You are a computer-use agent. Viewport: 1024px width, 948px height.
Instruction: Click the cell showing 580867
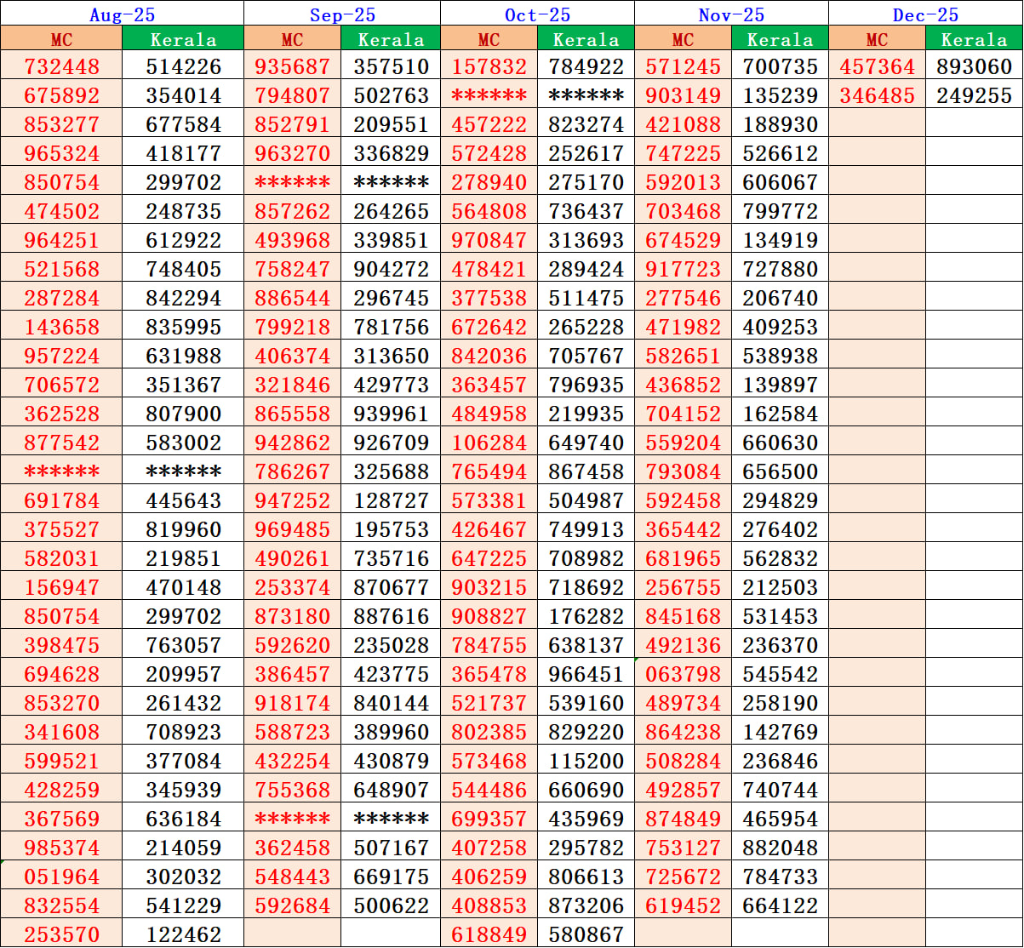(585, 933)
